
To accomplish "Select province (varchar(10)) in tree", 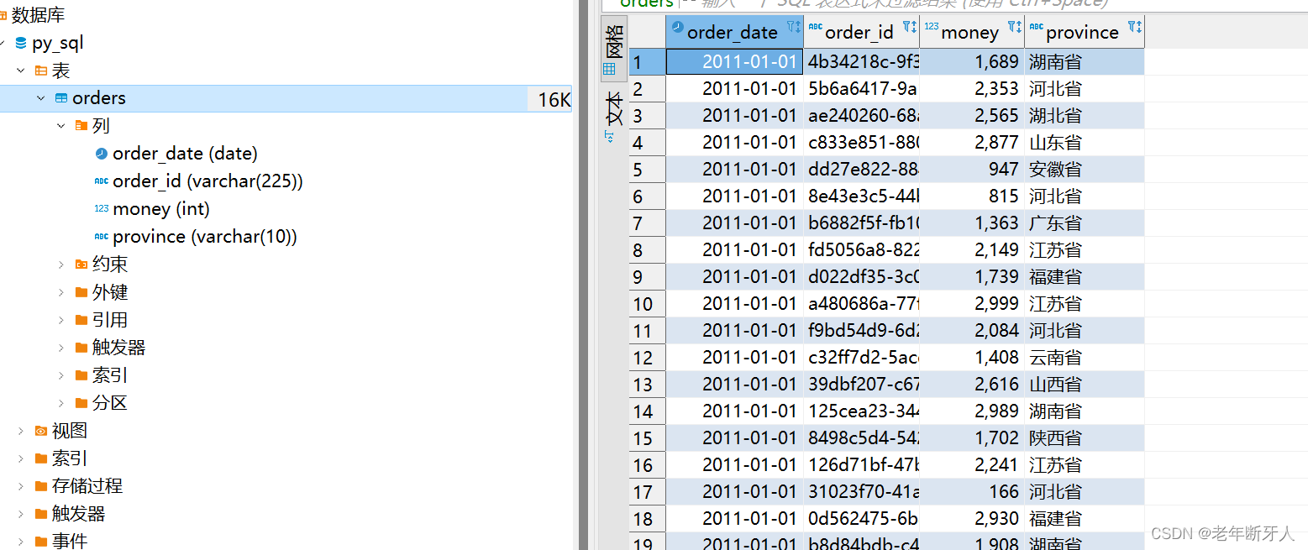I will tap(205, 237).
